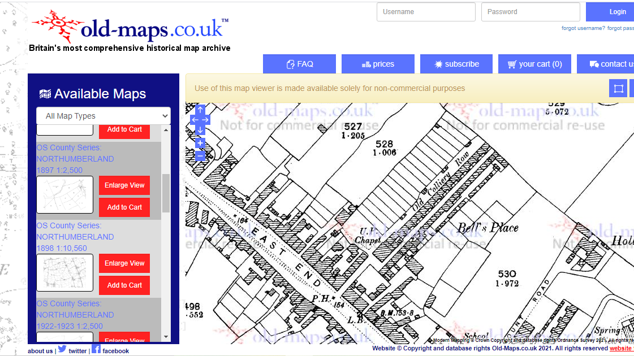Enlarge View for 1897 1:2,500 map
634x356 pixels.
pos(124,185)
